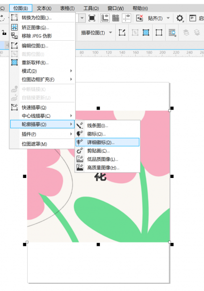Click the bottom-center selection handle

[x=98, y=244]
